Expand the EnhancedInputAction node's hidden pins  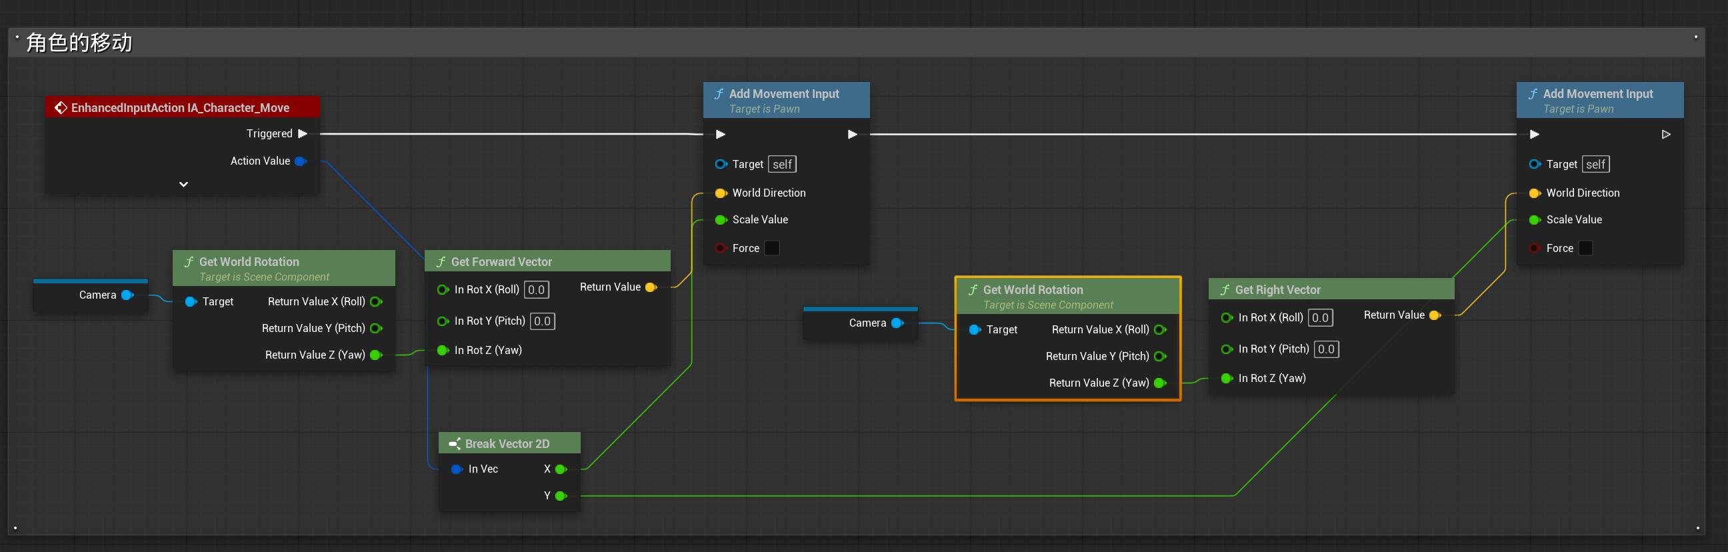tap(183, 185)
